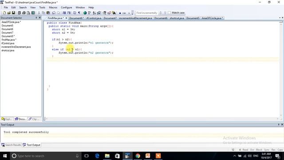This screenshot has width=284, height=160.
Task: Click the Print icon in the toolbar
Action: tap(24, 13)
